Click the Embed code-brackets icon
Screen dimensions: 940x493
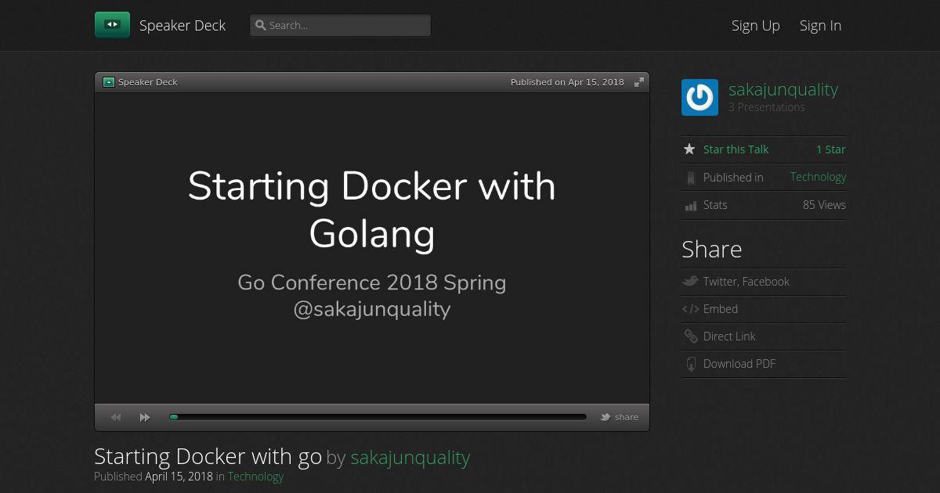pos(690,309)
